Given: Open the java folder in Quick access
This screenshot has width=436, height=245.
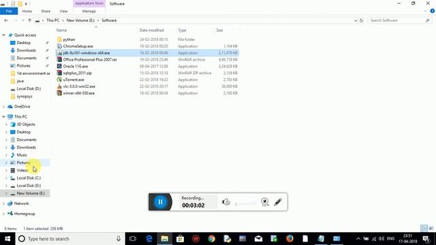Looking at the screenshot, I should point(20,81).
